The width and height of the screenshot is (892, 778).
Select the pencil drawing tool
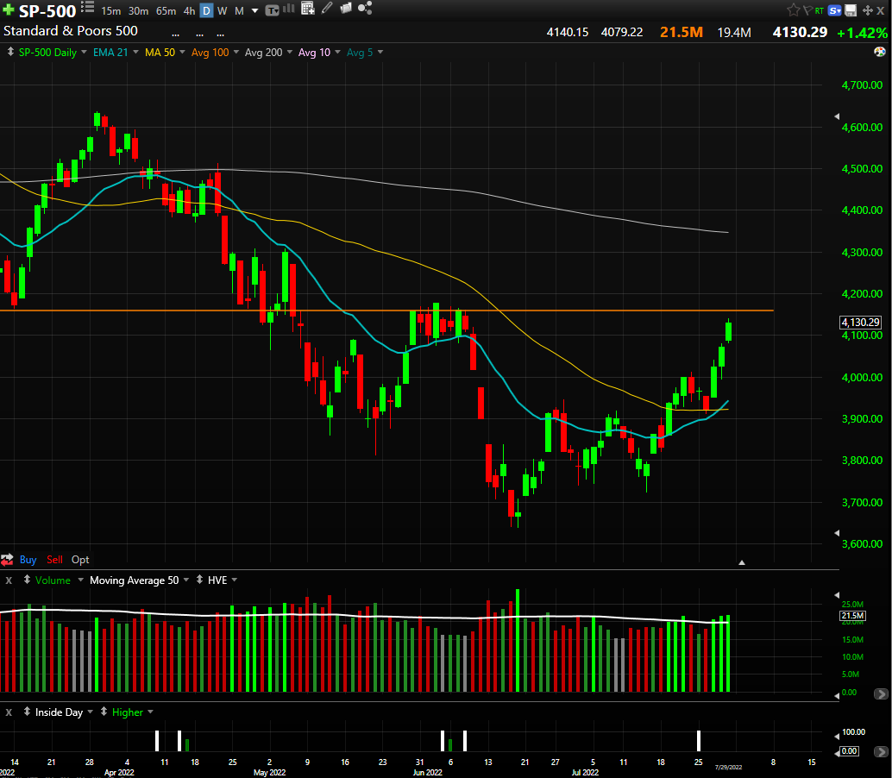click(x=327, y=8)
